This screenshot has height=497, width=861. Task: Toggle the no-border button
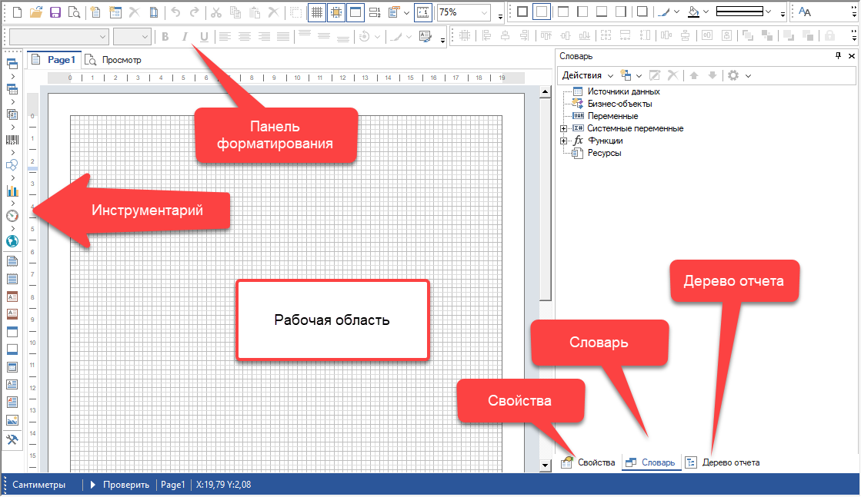coord(542,12)
